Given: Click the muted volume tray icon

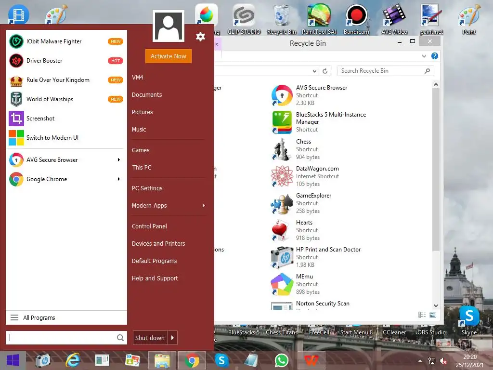Looking at the screenshot, I should pyautogui.click(x=443, y=361).
